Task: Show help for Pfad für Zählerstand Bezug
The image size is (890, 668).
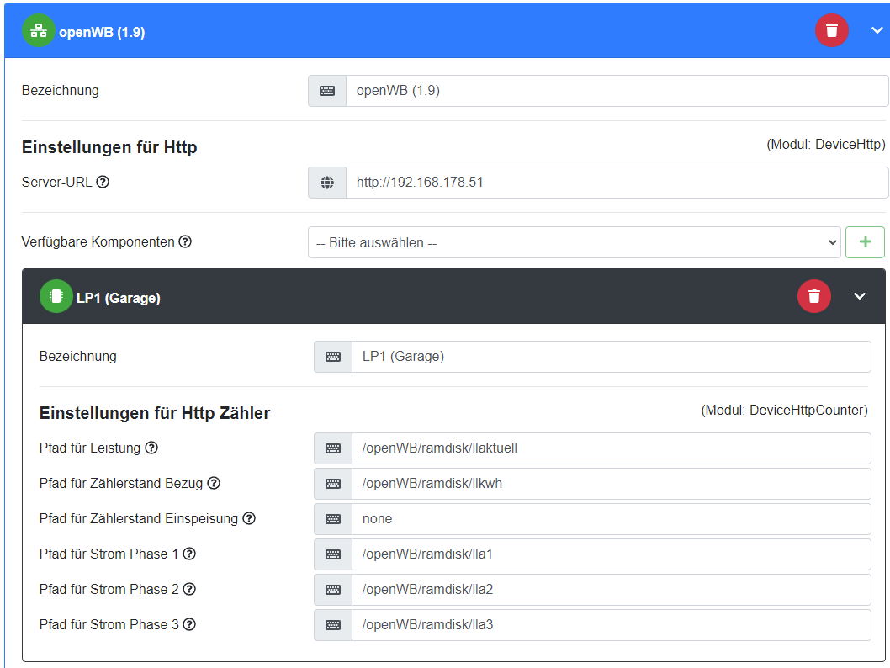Action: point(214,483)
